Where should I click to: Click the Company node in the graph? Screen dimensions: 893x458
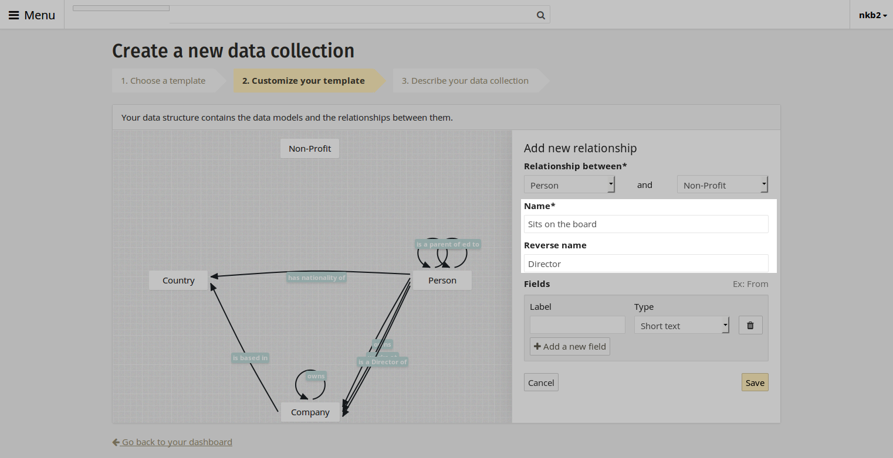(310, 412)
